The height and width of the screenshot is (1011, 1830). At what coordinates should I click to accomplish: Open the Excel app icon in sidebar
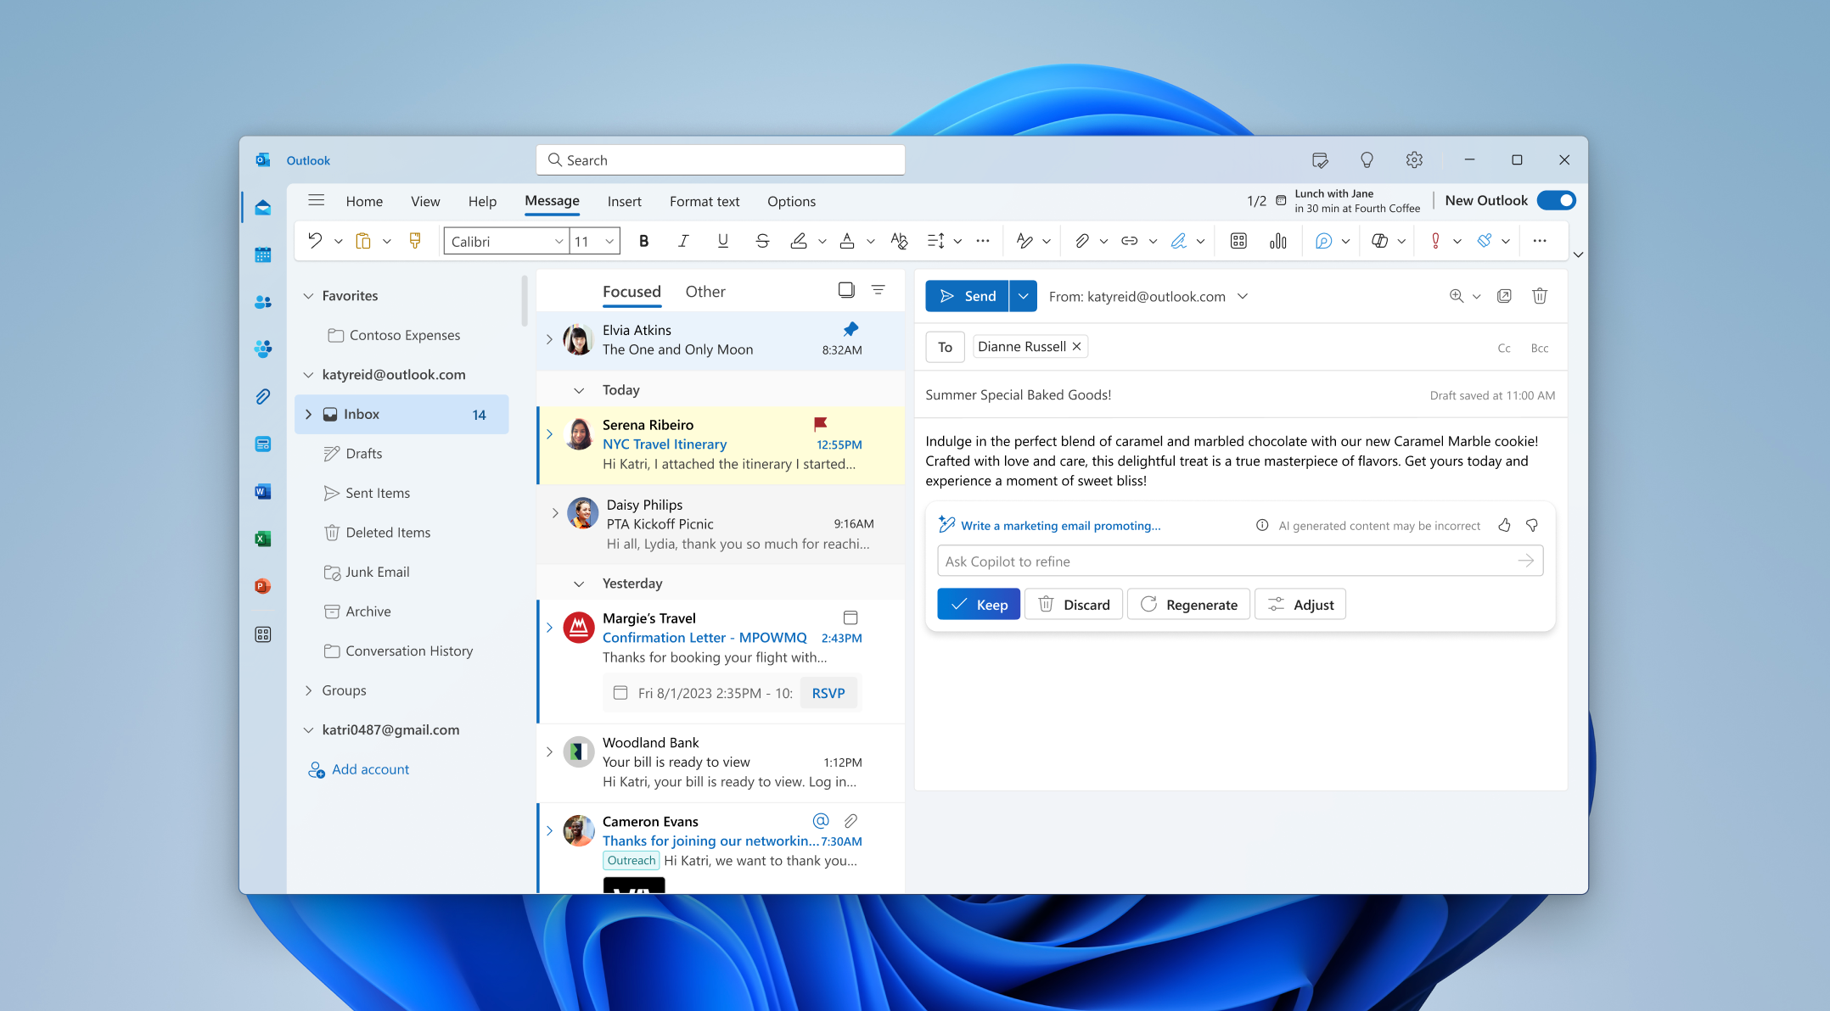coord(263,539)
